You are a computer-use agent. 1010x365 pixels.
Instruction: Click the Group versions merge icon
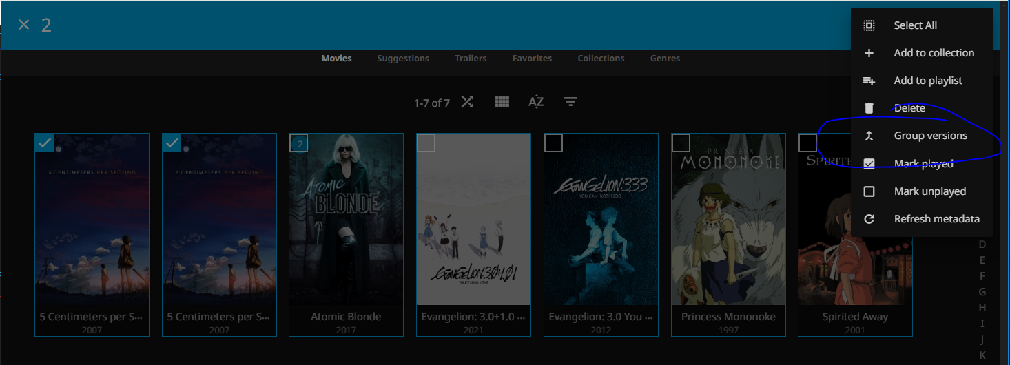(x=869, y=136)
